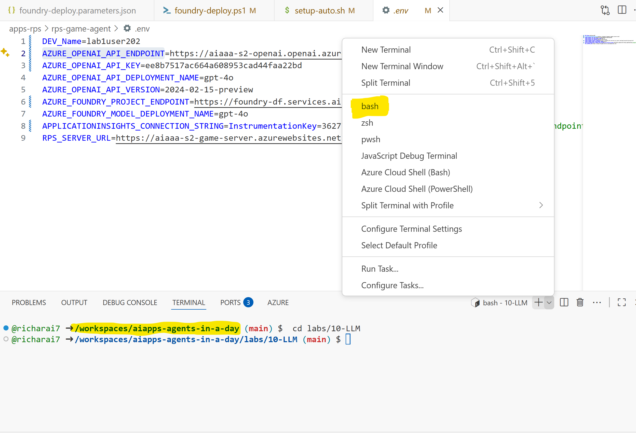Select zsh from the terminal profile menu
Viewport: 636px width, 433px height.
[x=367, y=123]
